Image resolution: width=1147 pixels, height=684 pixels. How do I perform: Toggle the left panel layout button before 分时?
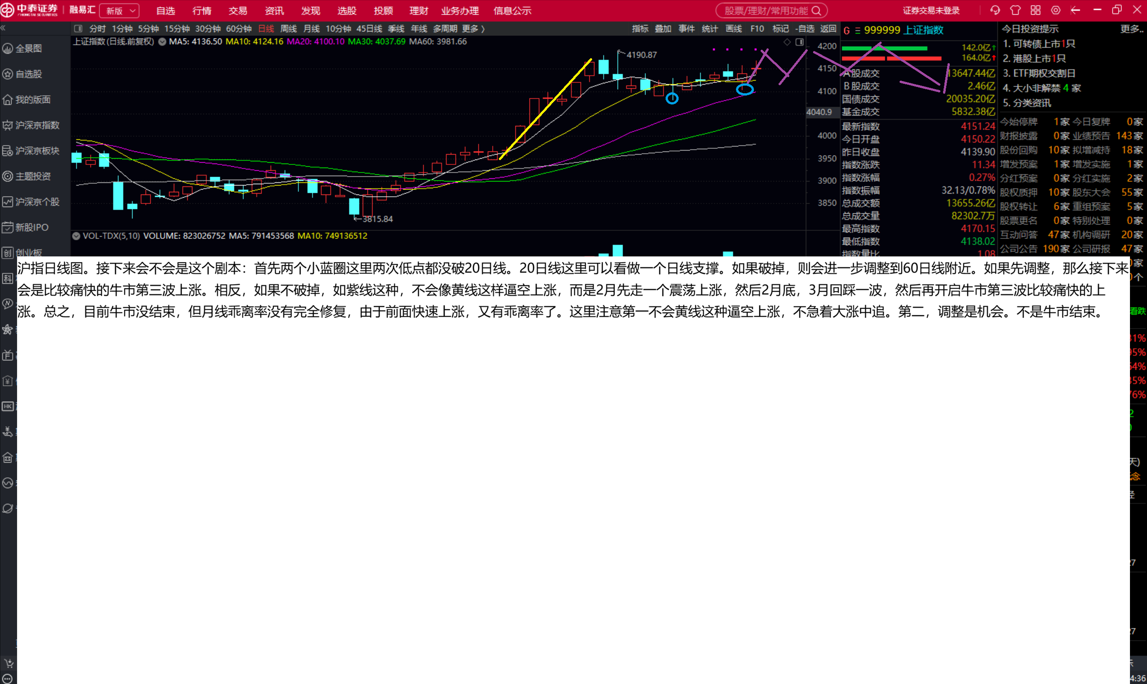78,29
